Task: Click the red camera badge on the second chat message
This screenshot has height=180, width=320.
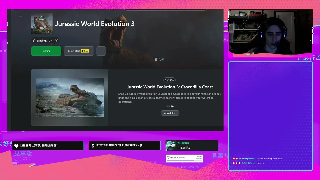Action: point(234,163)
